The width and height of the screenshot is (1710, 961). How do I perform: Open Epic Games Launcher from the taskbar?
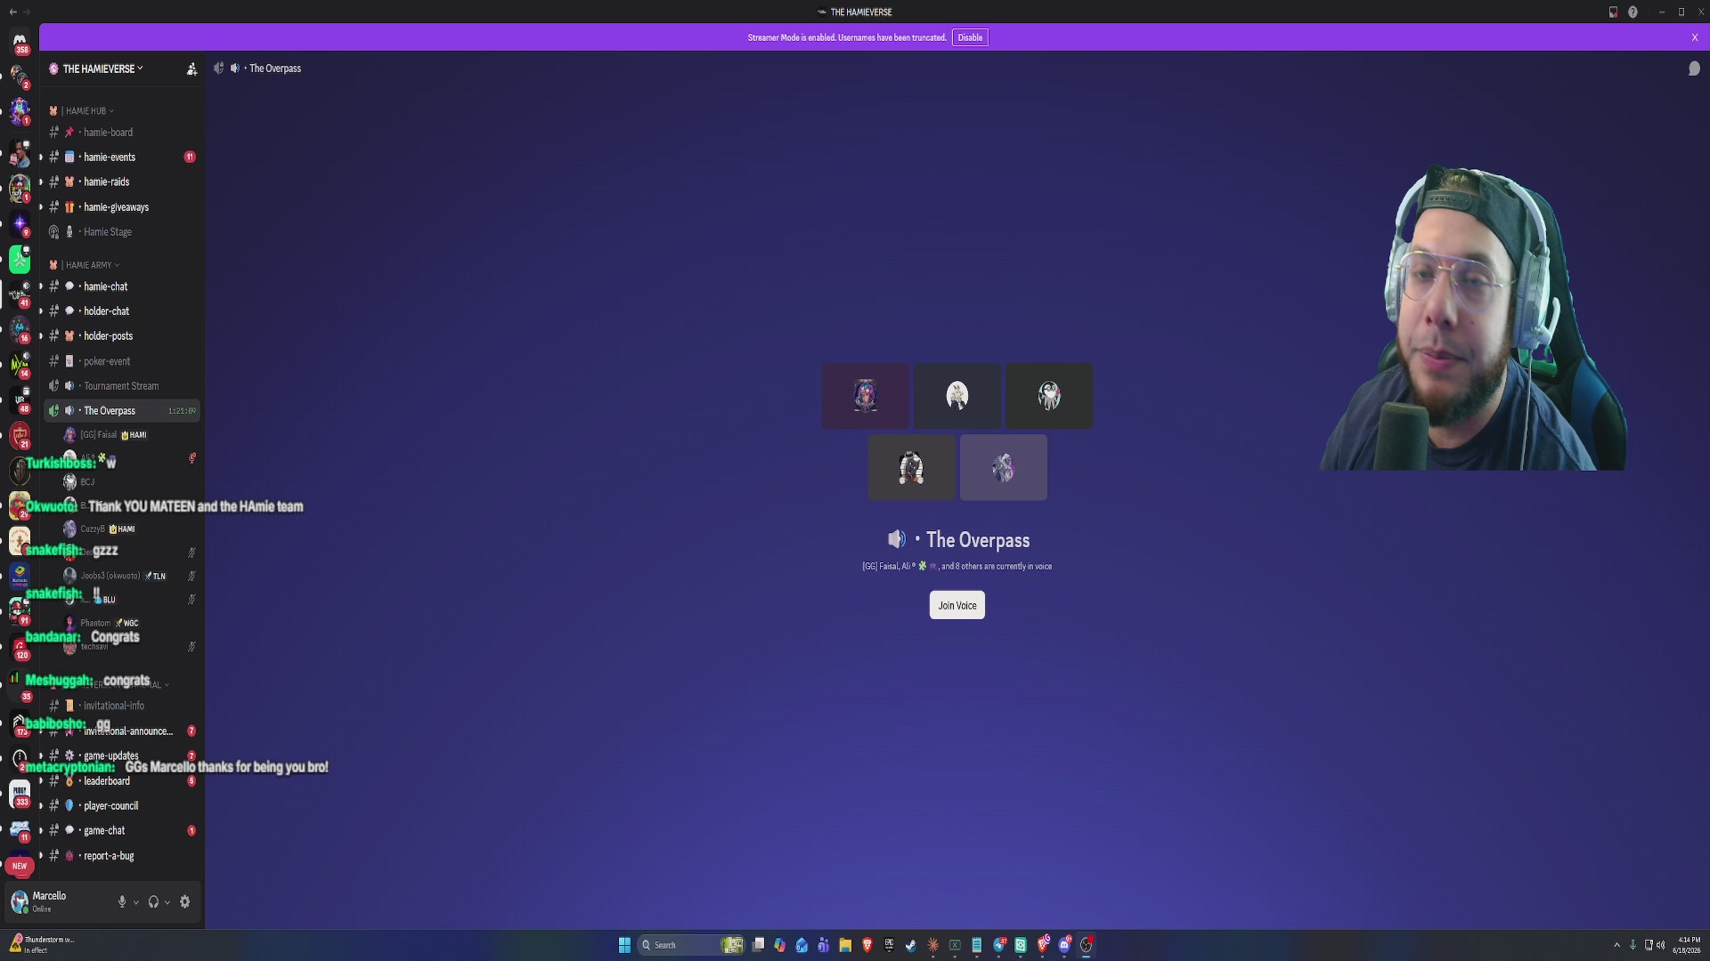(889, 945)
